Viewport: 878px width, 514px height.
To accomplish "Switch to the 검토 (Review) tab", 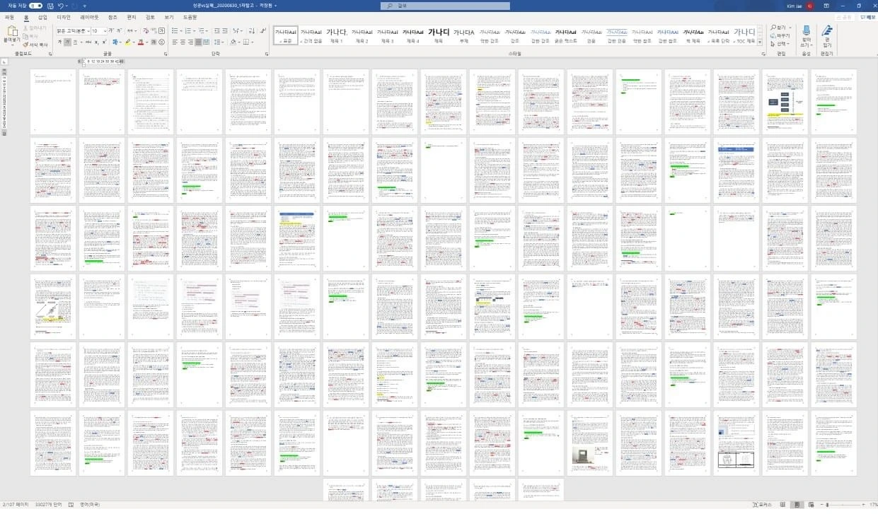I will coord(150,16).
